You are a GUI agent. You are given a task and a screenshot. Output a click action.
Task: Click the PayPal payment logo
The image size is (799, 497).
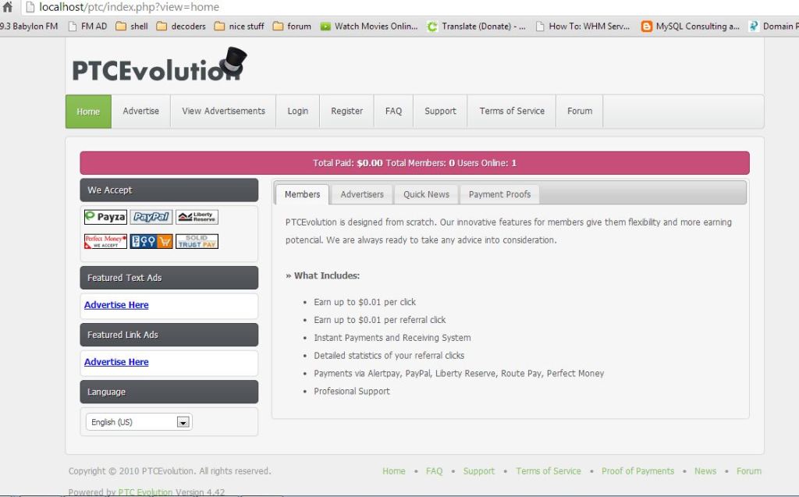point(151,217)
